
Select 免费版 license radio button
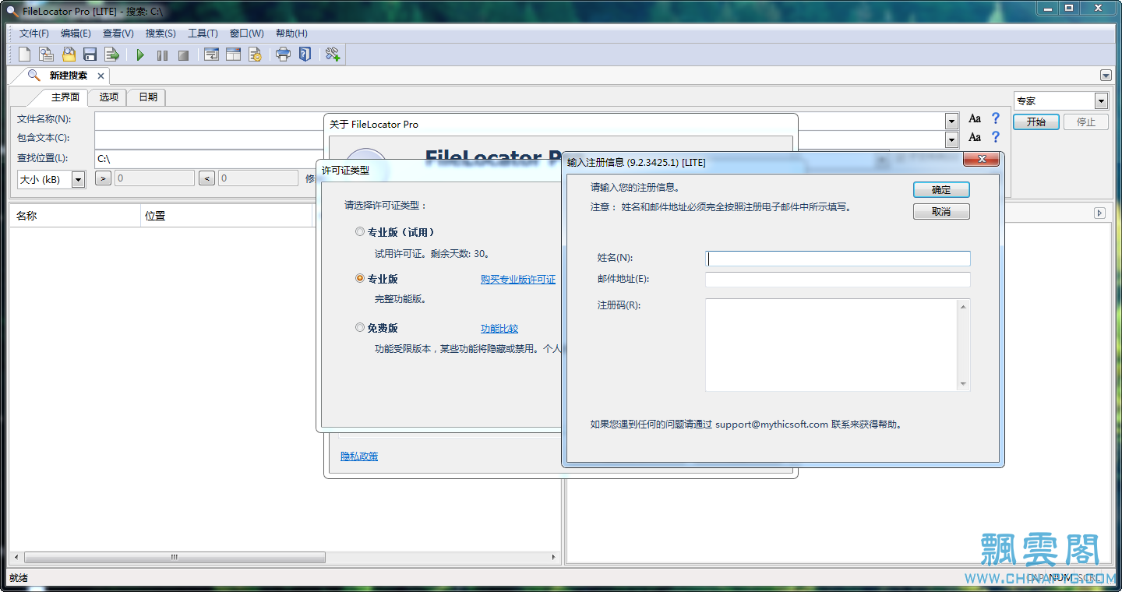point(359,328)
